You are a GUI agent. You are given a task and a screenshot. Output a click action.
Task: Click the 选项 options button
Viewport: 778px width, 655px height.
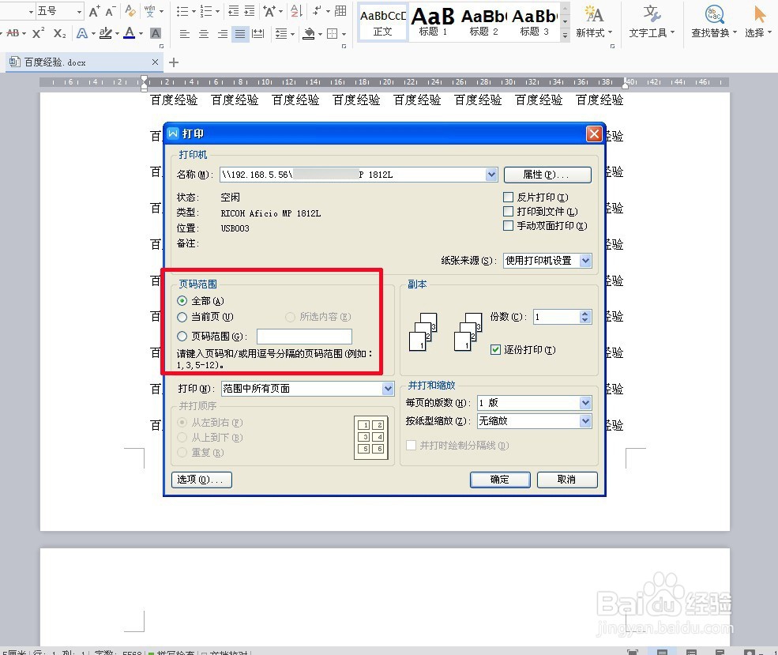[x=201, y=480]
